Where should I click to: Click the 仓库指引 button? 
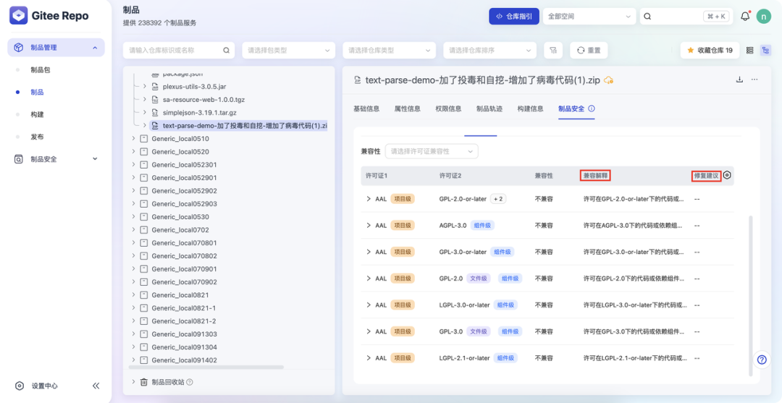click(x=513, y=16)
